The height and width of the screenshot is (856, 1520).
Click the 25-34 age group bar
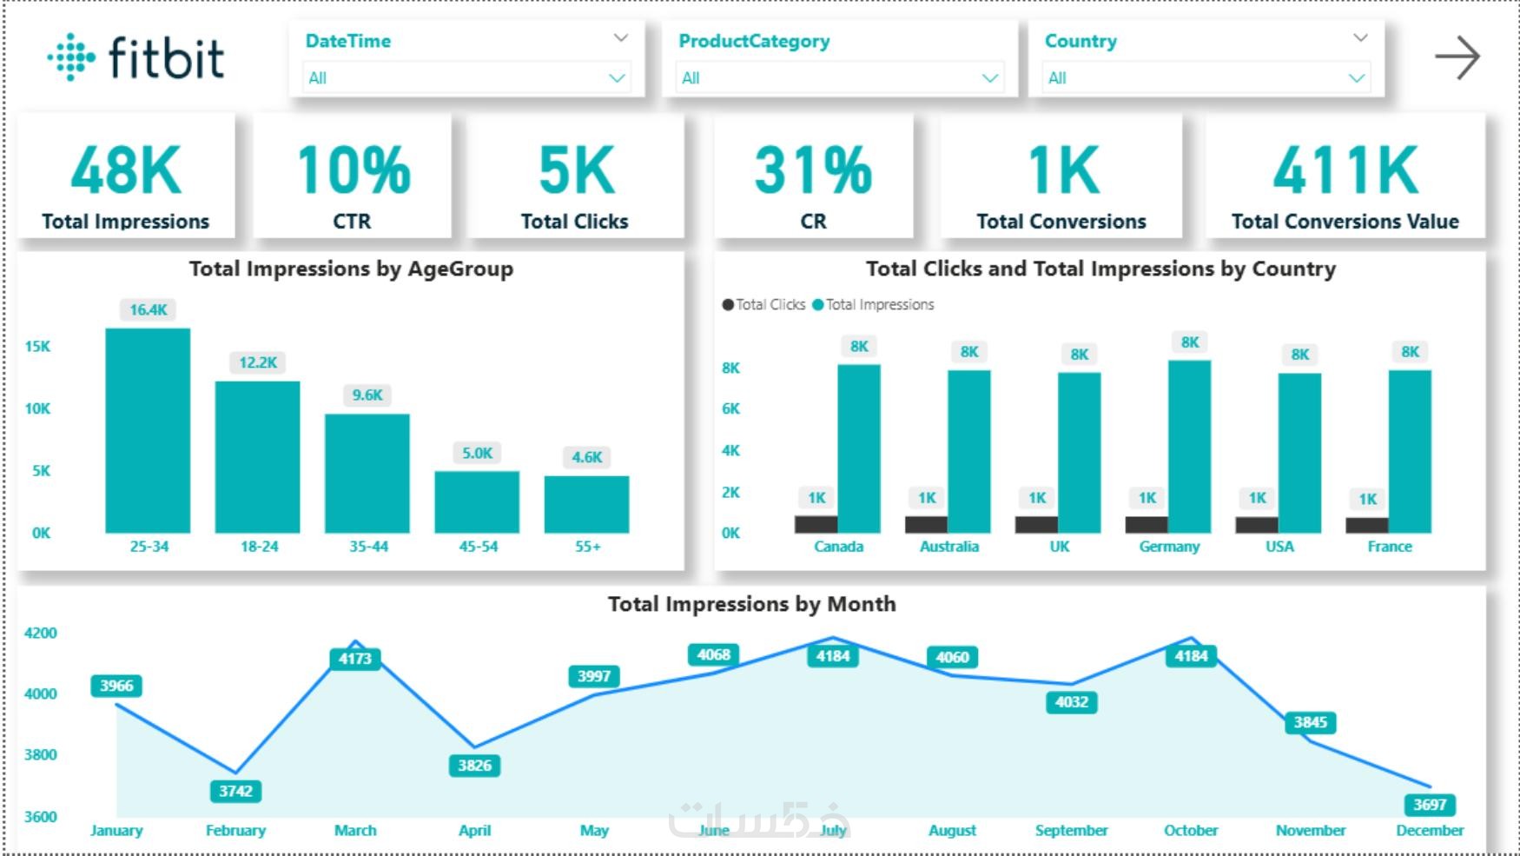click(148, 430)
